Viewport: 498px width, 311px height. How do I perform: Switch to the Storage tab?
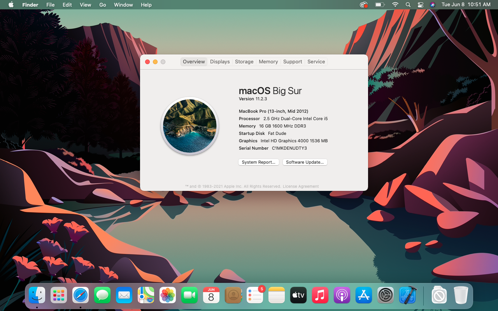click(x=244, y=62)
